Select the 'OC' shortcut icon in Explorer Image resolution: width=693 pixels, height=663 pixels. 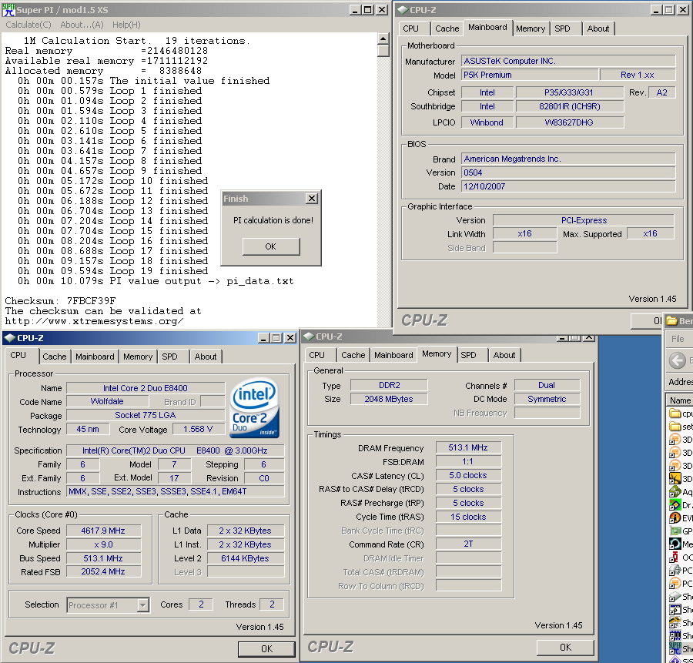[x=675, y=557]
